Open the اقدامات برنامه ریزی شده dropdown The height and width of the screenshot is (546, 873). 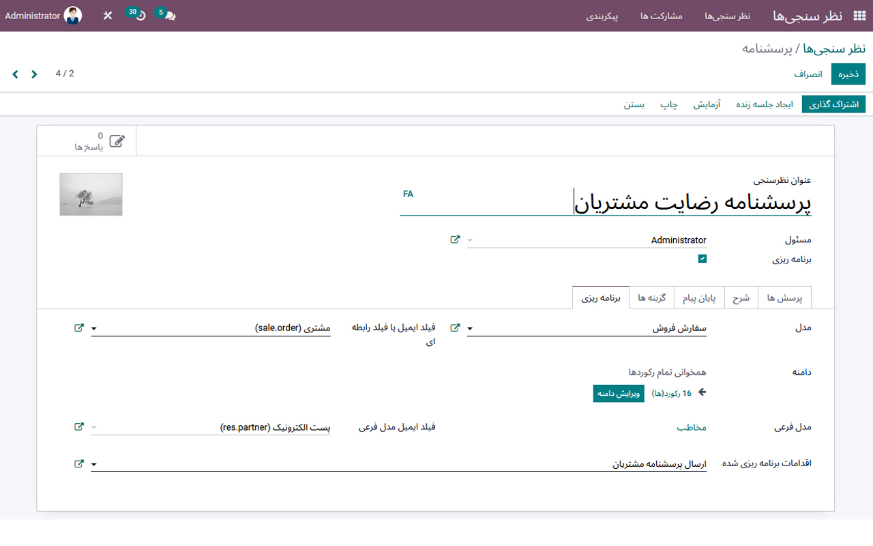pos(94,464)
